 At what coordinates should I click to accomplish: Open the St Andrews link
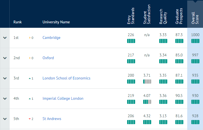tap(52, 119)
